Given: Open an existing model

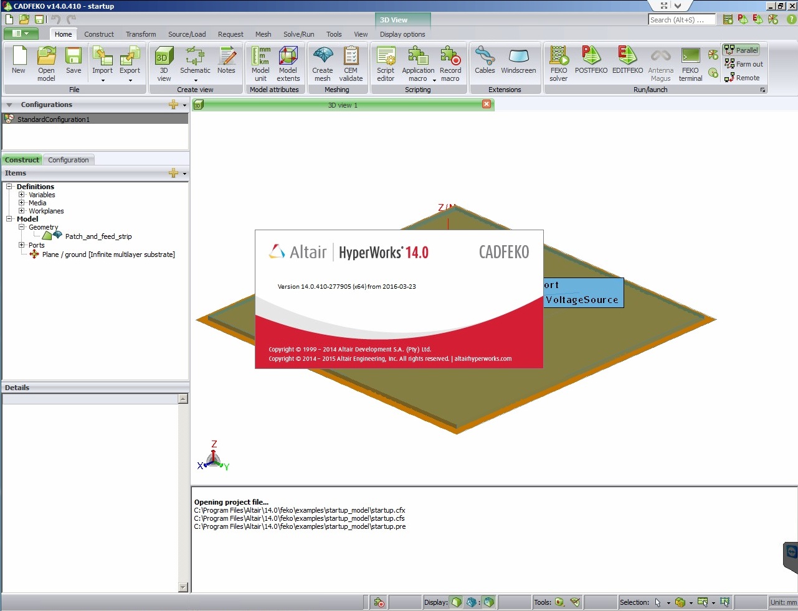Looking at the screenshot, I should 46,63.
